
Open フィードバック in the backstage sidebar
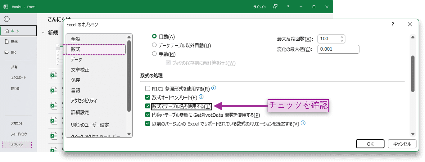pyautogui.click(x=19, y=134)
